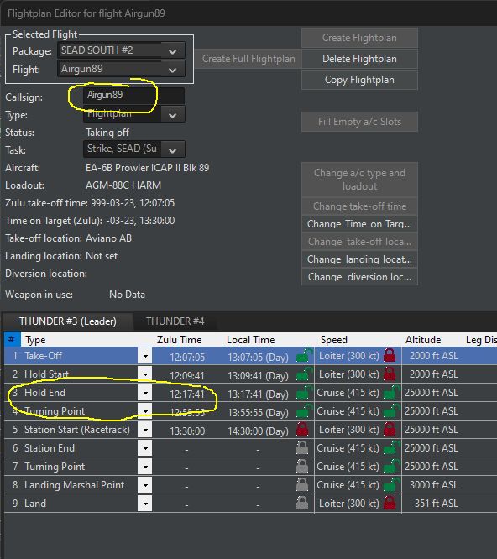Open waypoint type dropdown for Hold Start
Image resolution: width=497 pixels, height=559 pixels.
tap(145, 374)
